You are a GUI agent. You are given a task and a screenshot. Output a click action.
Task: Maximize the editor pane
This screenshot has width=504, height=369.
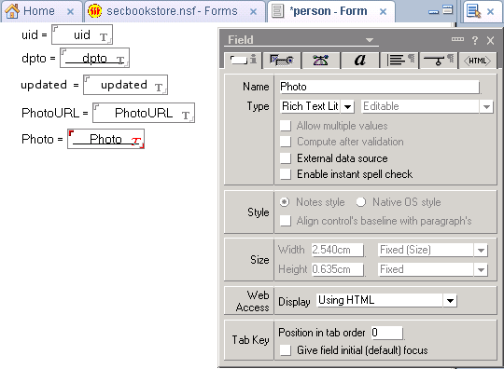coord(447,9)
